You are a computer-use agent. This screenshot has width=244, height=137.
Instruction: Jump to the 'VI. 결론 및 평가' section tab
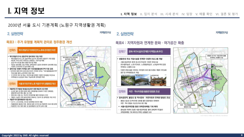point(227,14)
